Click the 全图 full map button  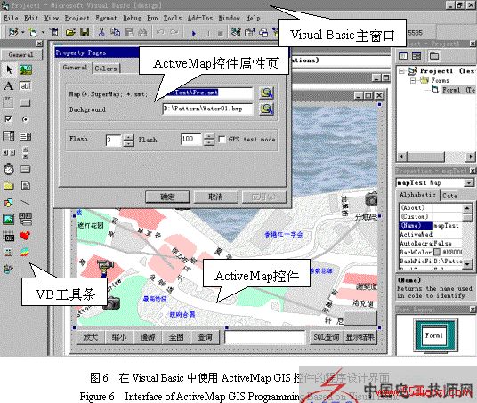[x=176, y=337]
